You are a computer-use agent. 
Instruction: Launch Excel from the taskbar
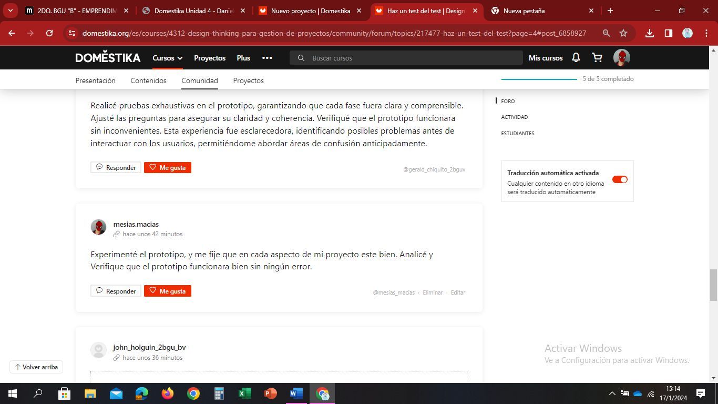[245, 393]
